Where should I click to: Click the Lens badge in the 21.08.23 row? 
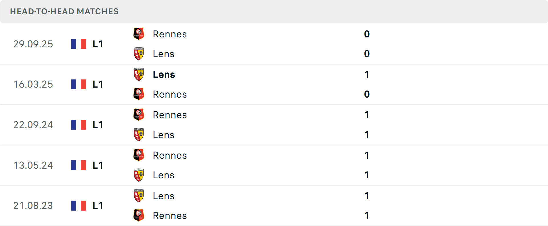pos(139,196)
